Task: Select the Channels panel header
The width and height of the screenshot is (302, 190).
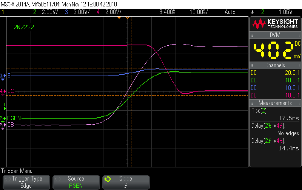Action: 275,65
